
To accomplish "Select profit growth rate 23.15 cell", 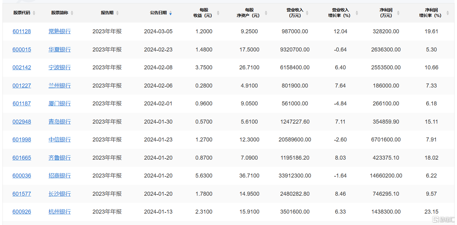I will [x=431, y=212].
